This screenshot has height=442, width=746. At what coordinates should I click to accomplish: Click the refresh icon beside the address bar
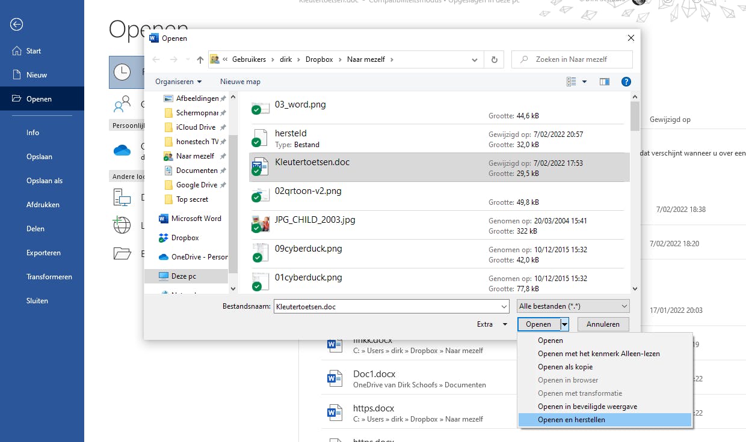(494, 59)
